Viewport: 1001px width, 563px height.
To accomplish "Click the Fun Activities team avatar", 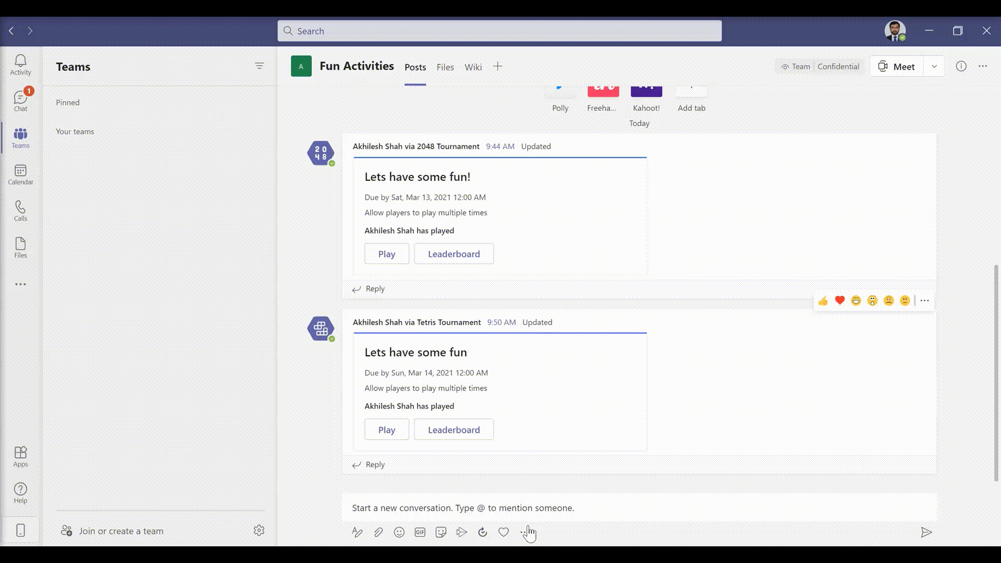I will pyautogui.click(x=301, y=66).
